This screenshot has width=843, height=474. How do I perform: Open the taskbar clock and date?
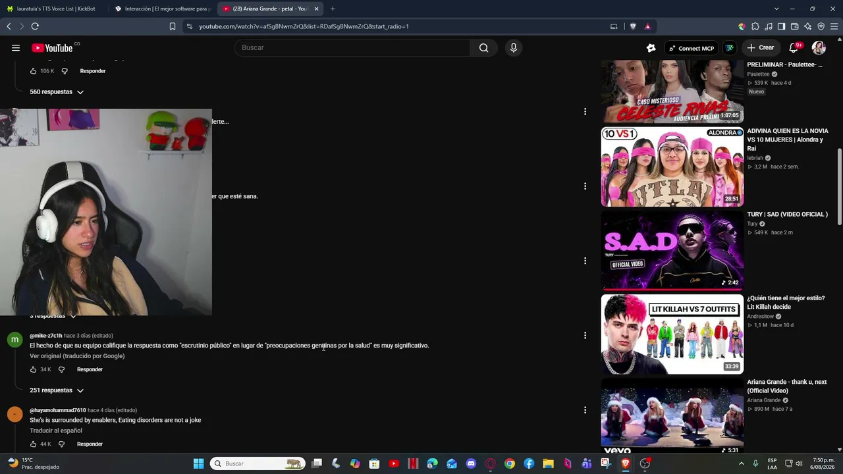point(823,463)
